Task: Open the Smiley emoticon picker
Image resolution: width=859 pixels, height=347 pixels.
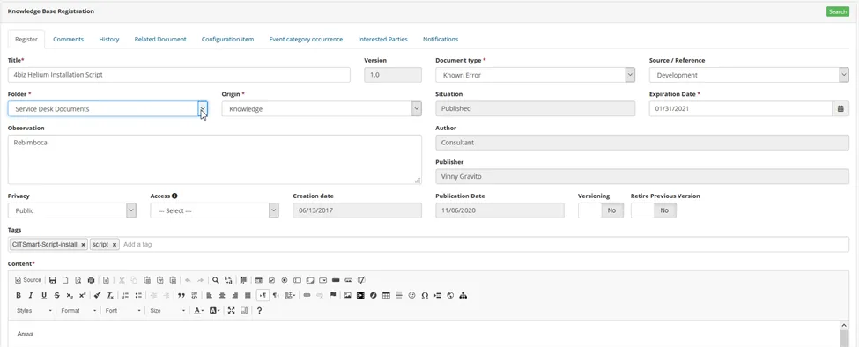Action: [x=412, y=295]
